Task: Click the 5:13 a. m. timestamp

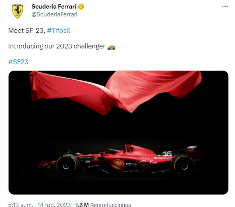Action: pos(19,204)
